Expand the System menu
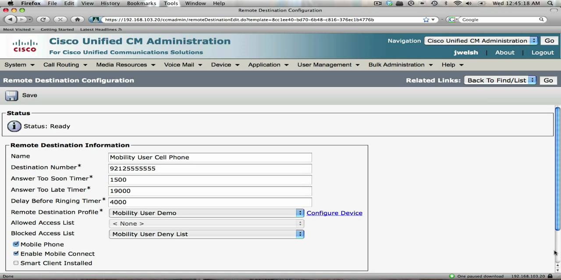This screenshot has width=561, height=280. tap(19, 65)
